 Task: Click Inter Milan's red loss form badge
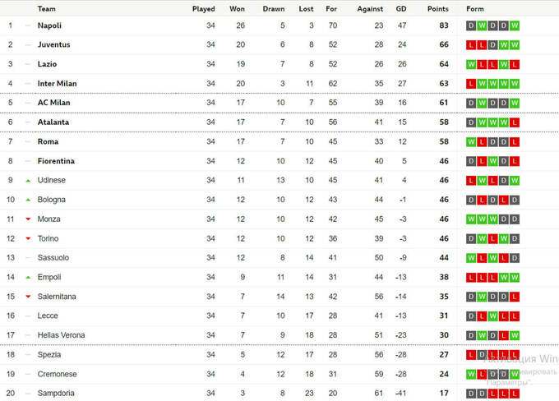coord(471,83)
